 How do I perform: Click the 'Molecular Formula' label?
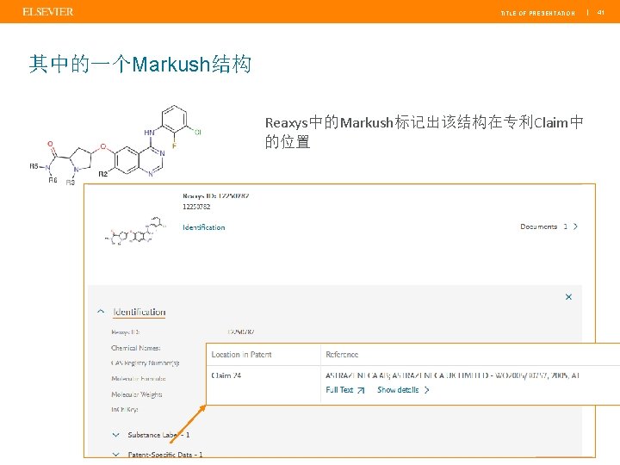pyautogui.click(x=139, y=378)
